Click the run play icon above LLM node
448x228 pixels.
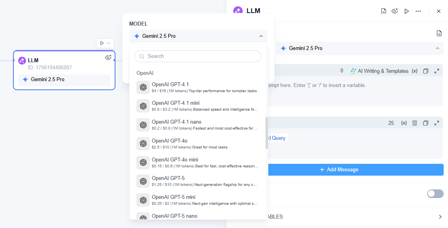tap(102, 43)
